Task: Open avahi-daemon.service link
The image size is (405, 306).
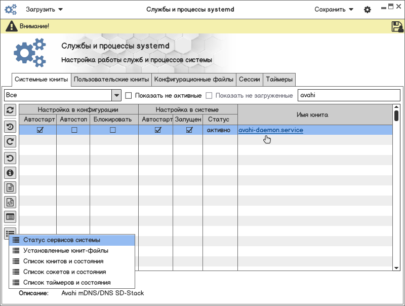Action: coord(271,130)
